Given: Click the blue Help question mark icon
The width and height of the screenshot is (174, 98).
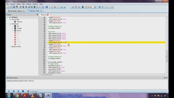Looking at the screenshot, I should (47, 7).
